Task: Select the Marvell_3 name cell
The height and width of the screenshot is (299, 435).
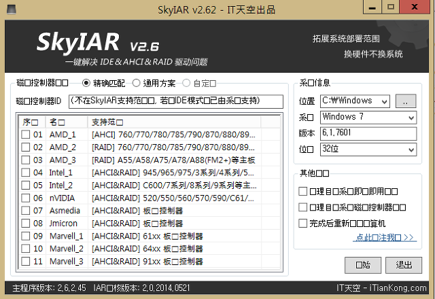Action: point(67,261)
